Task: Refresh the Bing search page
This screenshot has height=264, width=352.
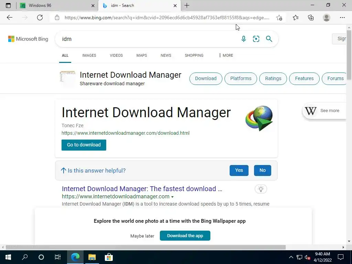Action: coord(40,18)
